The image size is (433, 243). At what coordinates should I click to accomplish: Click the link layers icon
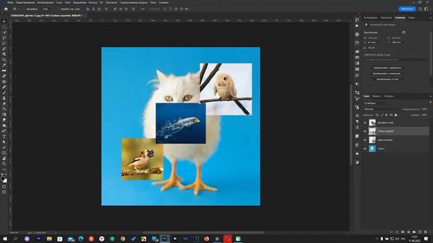click(x=391, y=232)
